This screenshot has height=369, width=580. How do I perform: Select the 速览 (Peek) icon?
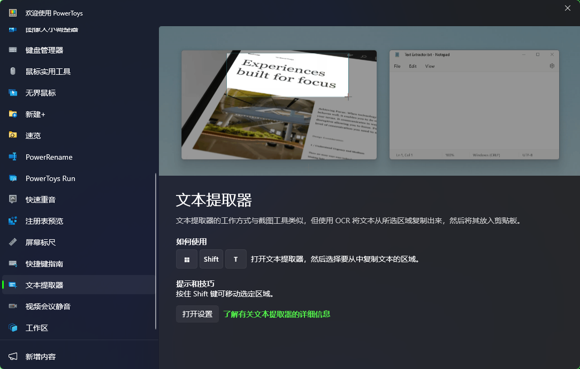pos(13,136)
